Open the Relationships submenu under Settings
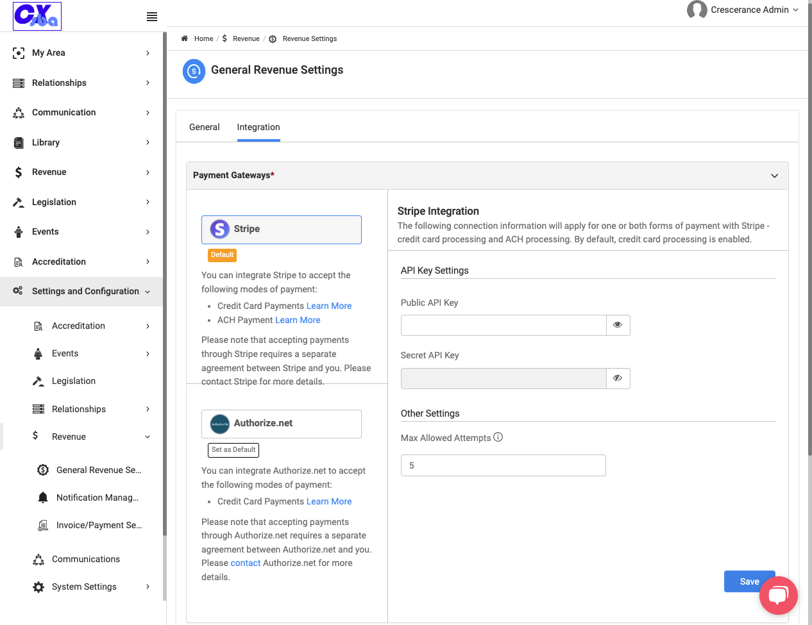The height and width of the screenshot is (625, 812). [x=79, y=409]
